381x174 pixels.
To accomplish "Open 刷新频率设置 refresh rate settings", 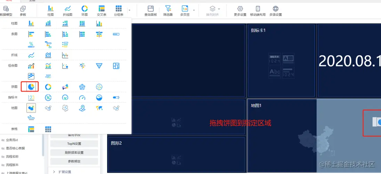I will [x=74, y=153].
